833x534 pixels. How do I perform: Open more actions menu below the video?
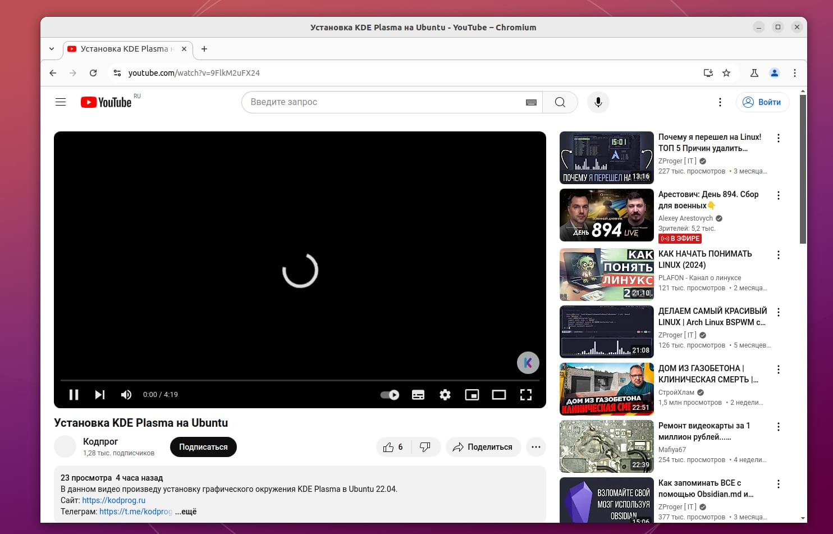click(536, 447)
